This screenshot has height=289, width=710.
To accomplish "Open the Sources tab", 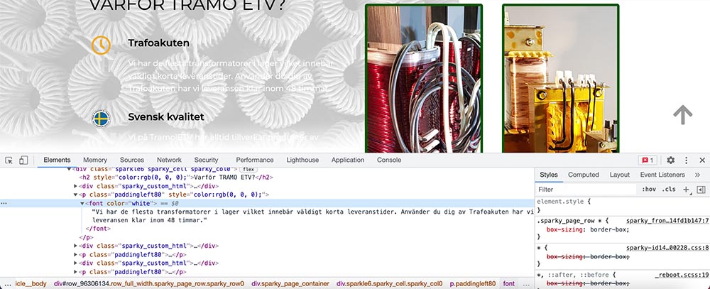I will [x=132, y=160].
